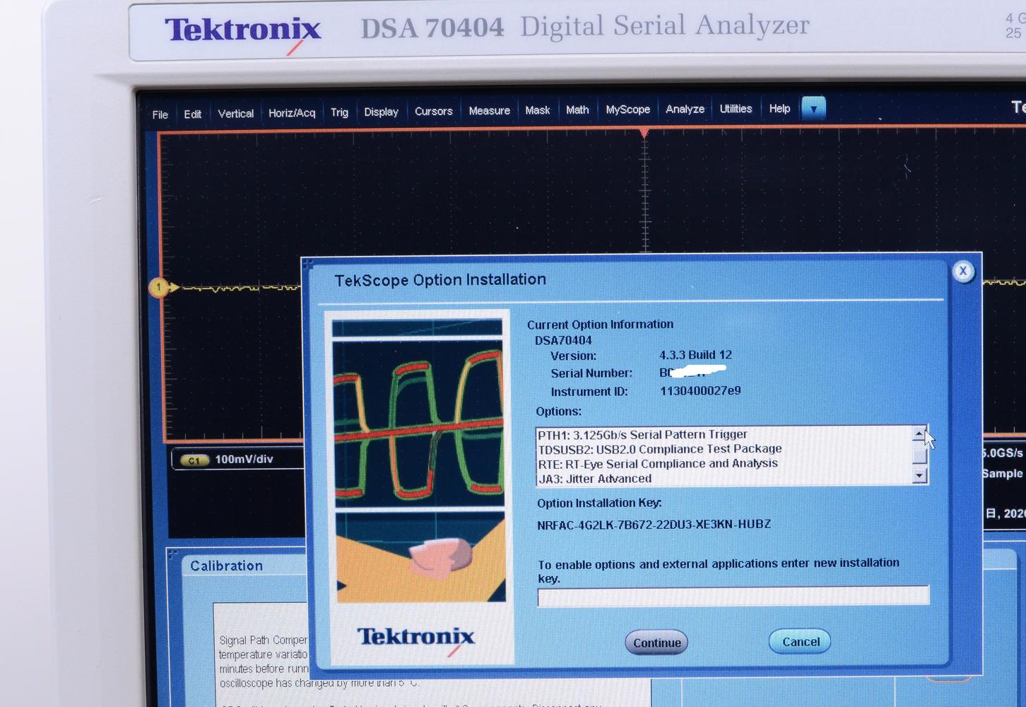1026x707 pixels.
Task: Open the Measure menu
Action: (489, 110)
